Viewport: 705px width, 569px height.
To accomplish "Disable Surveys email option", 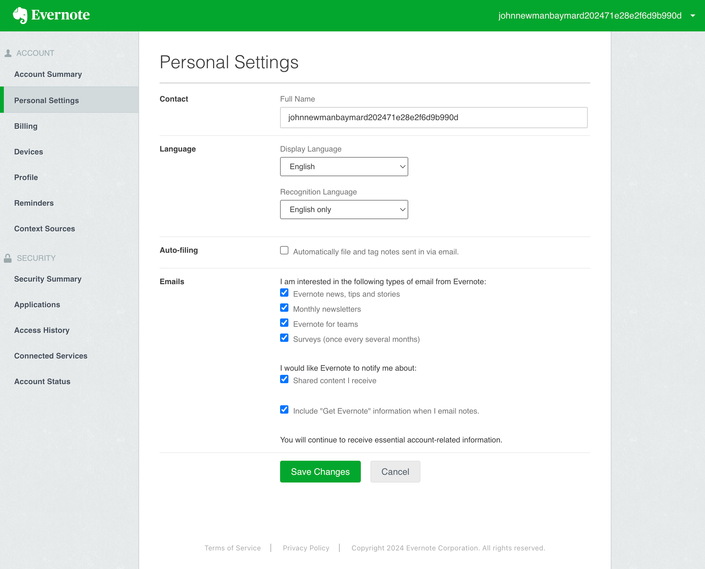I will [284, 338].
